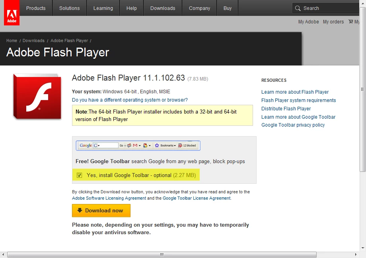Click the Adobe Flash Player 11.1.102.63 heading
Image resolution: width=366 pixels, height=258 pixels.
[x=128, y=78]
